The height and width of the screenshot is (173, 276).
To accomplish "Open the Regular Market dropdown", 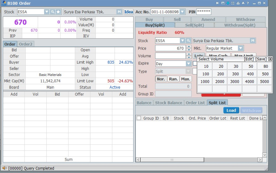I will pos(241,48).
